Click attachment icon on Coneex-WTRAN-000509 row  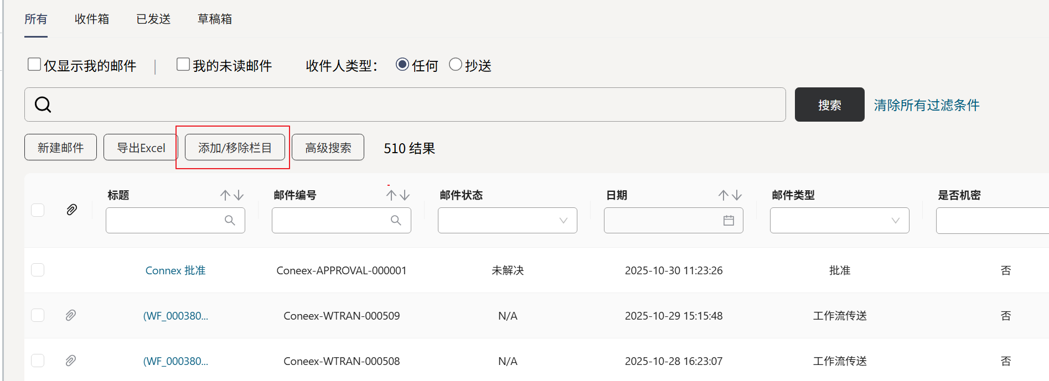(71, 315)
